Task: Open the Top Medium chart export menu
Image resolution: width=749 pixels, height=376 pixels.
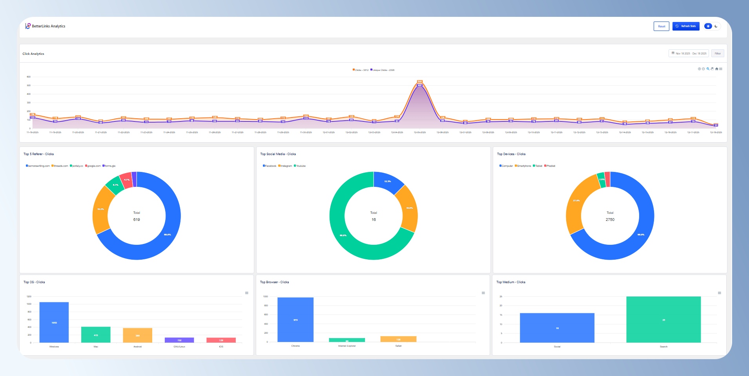Action: tap(720, 293)
